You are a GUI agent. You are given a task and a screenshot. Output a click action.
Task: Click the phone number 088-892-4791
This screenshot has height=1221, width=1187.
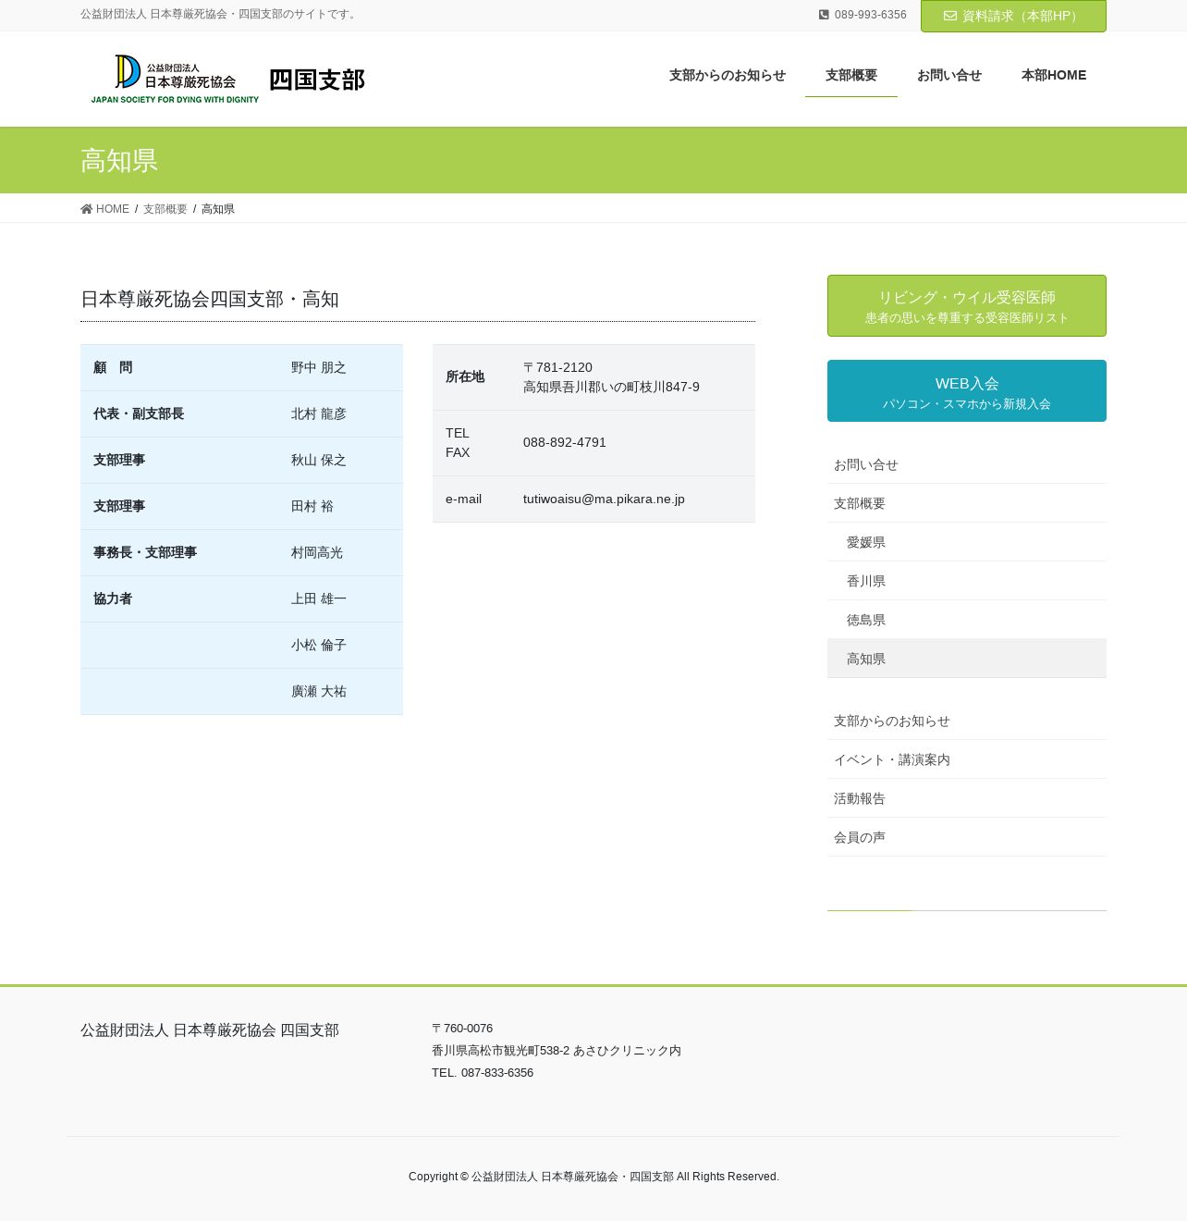(565, 442)
